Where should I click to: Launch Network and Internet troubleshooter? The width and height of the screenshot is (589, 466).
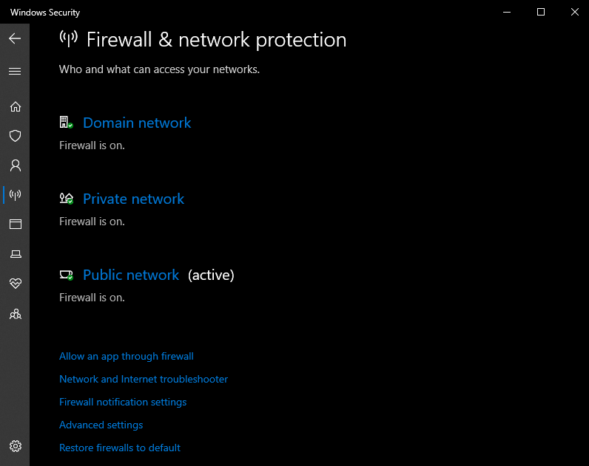(144, 380)
